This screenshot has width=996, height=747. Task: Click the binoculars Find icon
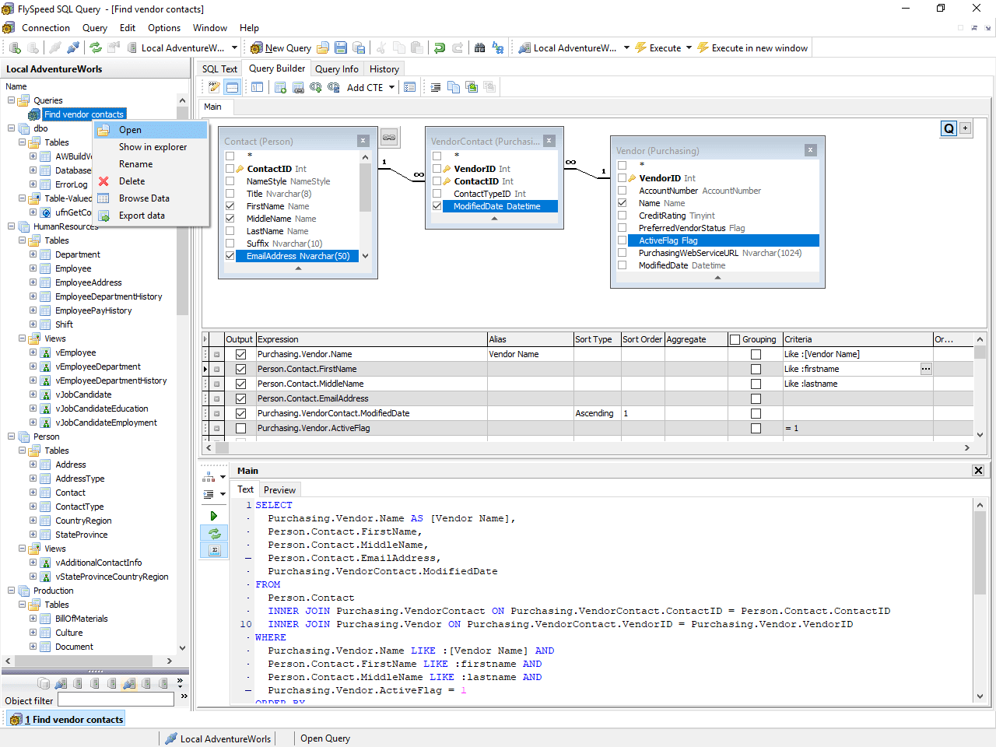click(x=479, y=48)
